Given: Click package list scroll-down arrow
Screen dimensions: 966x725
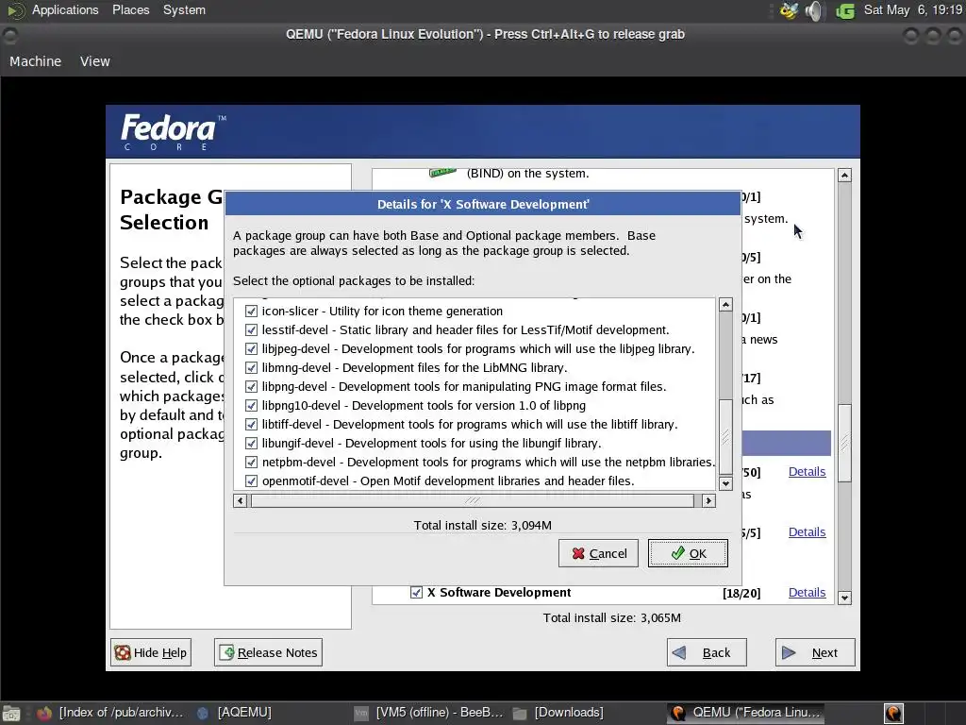Looking at the screenshot, I should [x=725, y=484].
